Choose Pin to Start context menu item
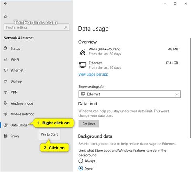 (49, 134)
